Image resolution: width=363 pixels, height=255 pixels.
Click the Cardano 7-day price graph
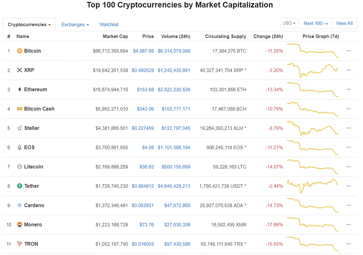point(313,205)
